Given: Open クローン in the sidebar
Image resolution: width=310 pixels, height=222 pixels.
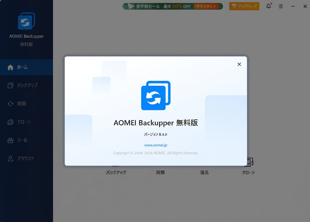Looking at the screenshot, I should tap(27, 122).
